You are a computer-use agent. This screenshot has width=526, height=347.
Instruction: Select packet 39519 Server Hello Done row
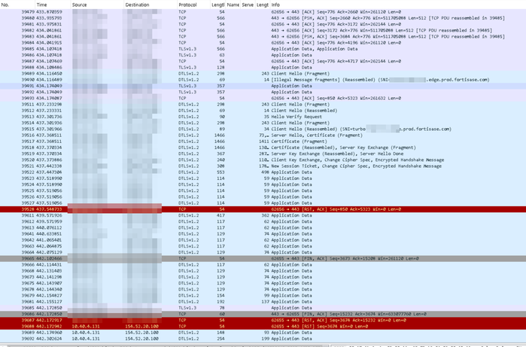(x=263, y=154)
